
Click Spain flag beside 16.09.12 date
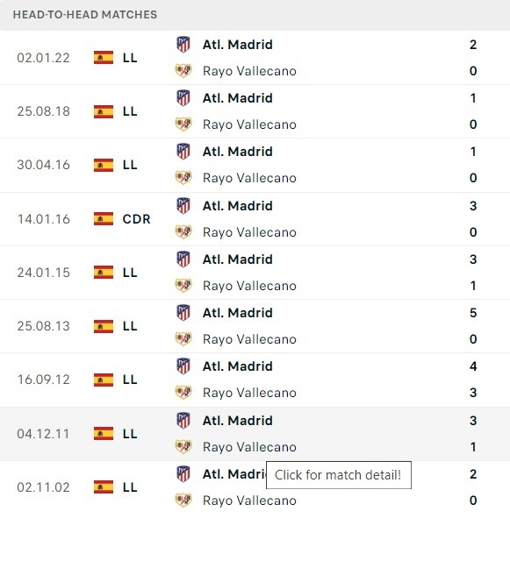pyautogui.click(x=104, y=380)
